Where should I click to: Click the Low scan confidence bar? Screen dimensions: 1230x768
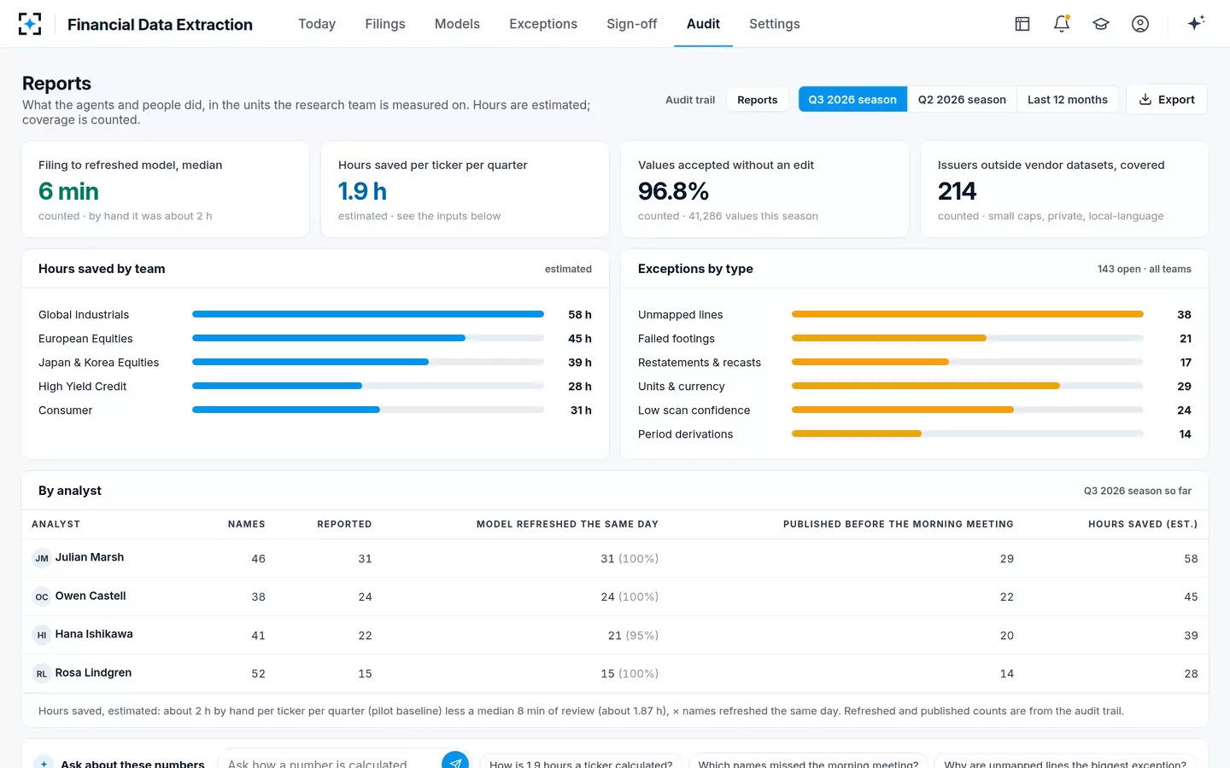point(968,410)
